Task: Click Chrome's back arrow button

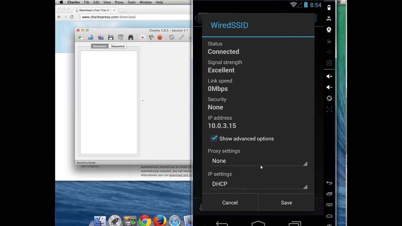Action: click(59, 17)
